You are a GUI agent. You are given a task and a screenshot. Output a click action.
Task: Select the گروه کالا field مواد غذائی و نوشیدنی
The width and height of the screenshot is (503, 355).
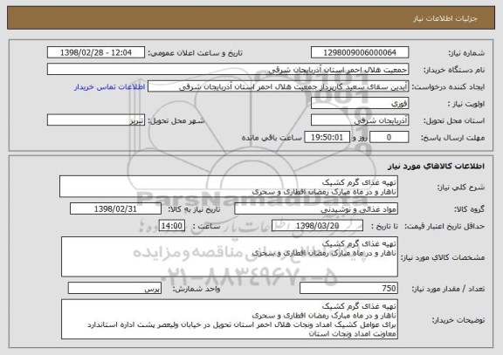[x=316, y=208]
